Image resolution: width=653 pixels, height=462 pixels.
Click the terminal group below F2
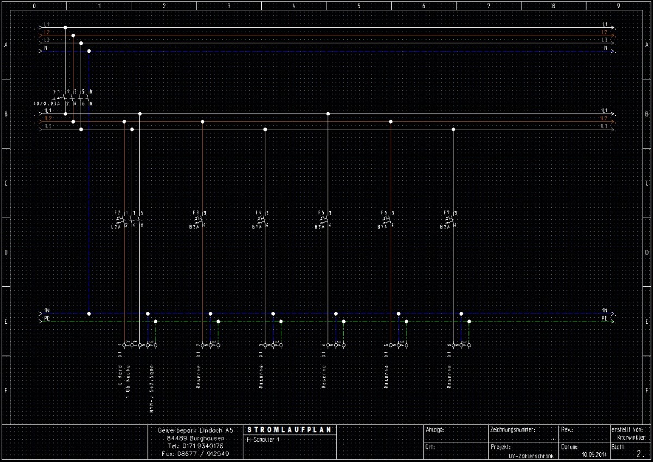click(x=137, y=345)
